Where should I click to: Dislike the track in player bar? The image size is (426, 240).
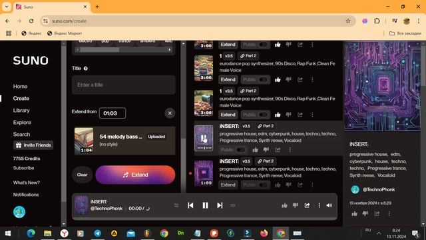point(296,205)
